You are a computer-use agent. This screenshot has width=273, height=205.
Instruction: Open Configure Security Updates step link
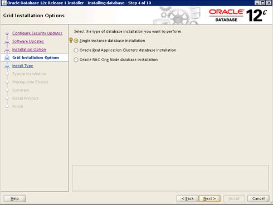pyautogui.click(x=37, y=33)
